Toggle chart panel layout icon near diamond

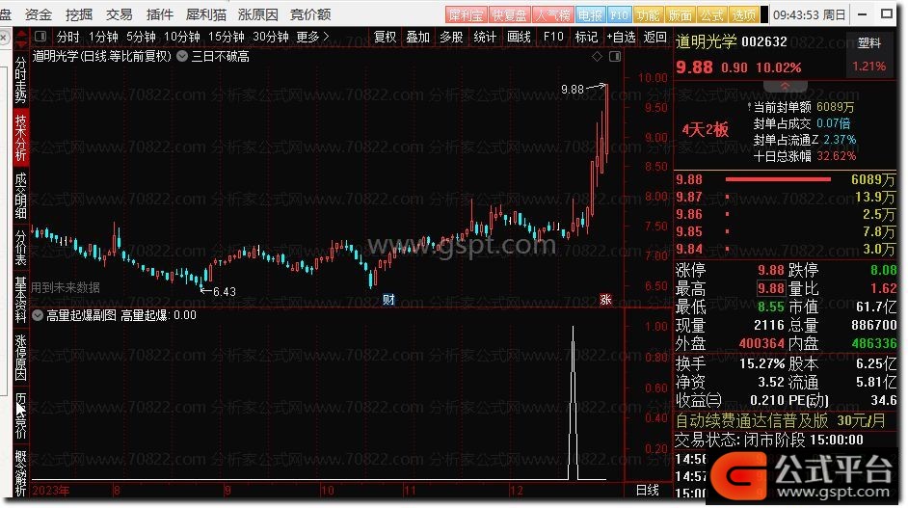click(615, 56)
